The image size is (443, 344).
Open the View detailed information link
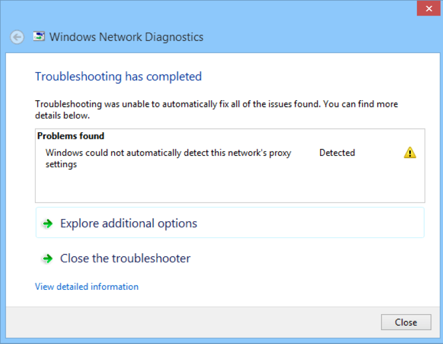[x=86, y=286]
